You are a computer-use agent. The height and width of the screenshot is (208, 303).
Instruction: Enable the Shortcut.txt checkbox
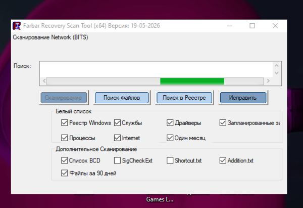[x=170, y=160]
